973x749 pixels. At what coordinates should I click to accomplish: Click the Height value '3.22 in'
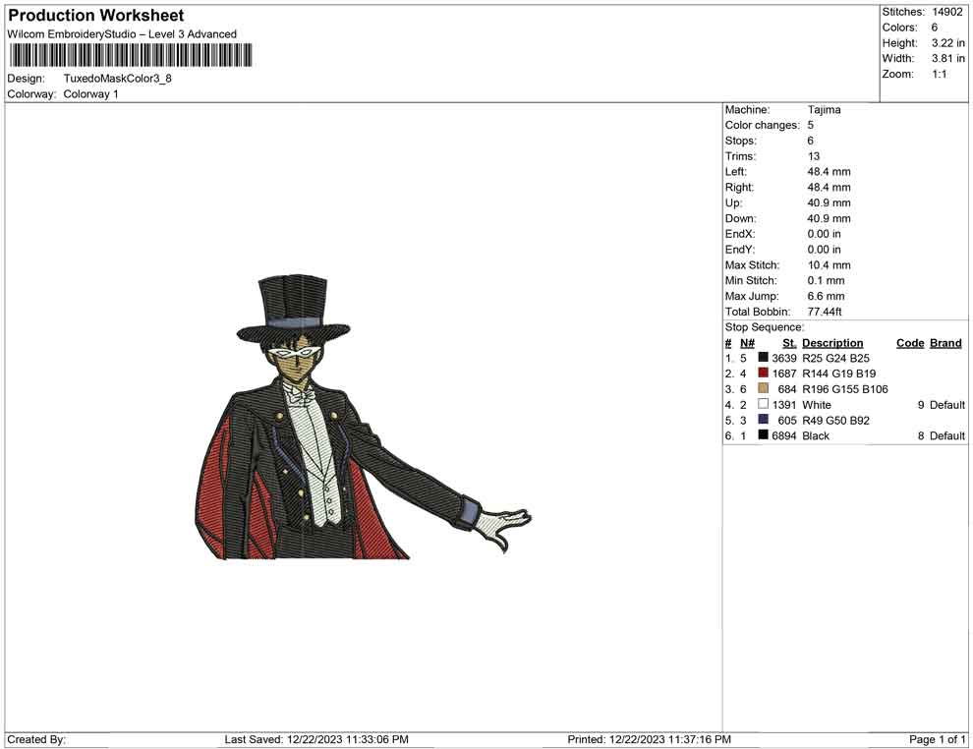coord(947,43)
